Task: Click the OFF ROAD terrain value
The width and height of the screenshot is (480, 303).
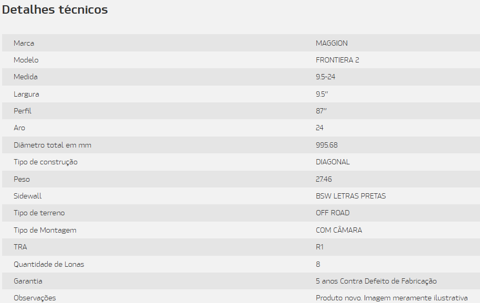Action: pyautogui.click(x=333, y=213)
